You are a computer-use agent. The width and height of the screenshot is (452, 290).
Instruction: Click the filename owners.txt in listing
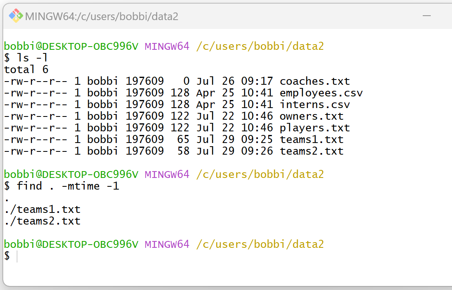coord(312,116)
